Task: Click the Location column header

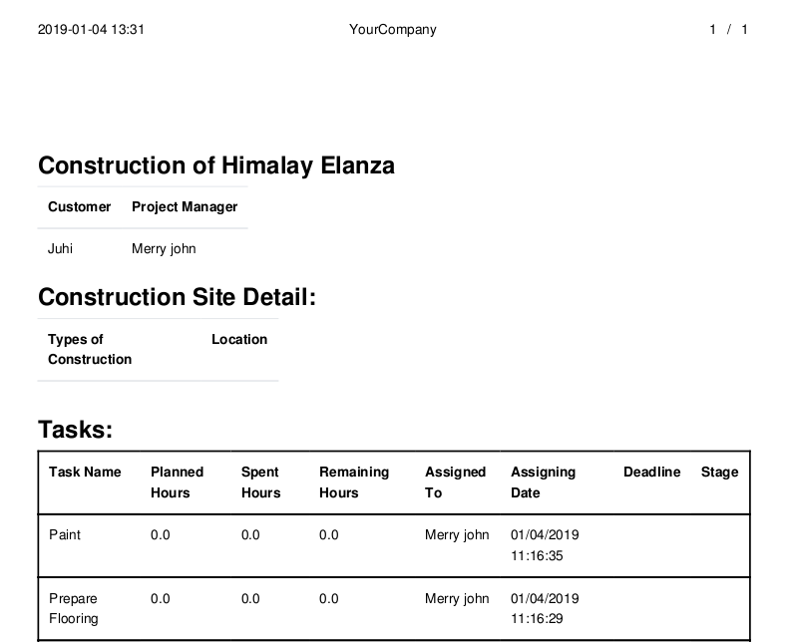Action: 239,339
